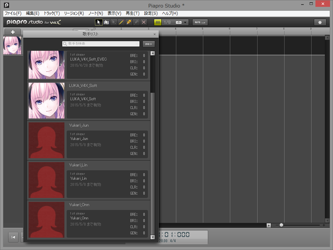This screenshot has height=250, width=333.
Task: Open the ファイル(F) menu
Action: pyautogui.click(x=13, y=13)
